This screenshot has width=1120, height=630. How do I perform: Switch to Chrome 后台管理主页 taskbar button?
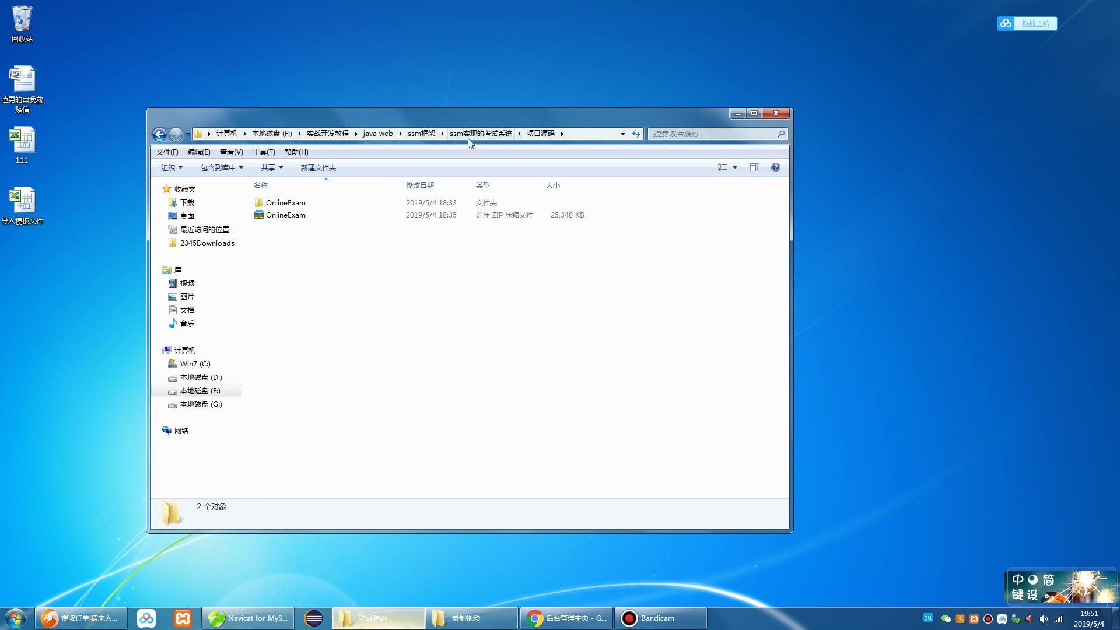(567, 618)
